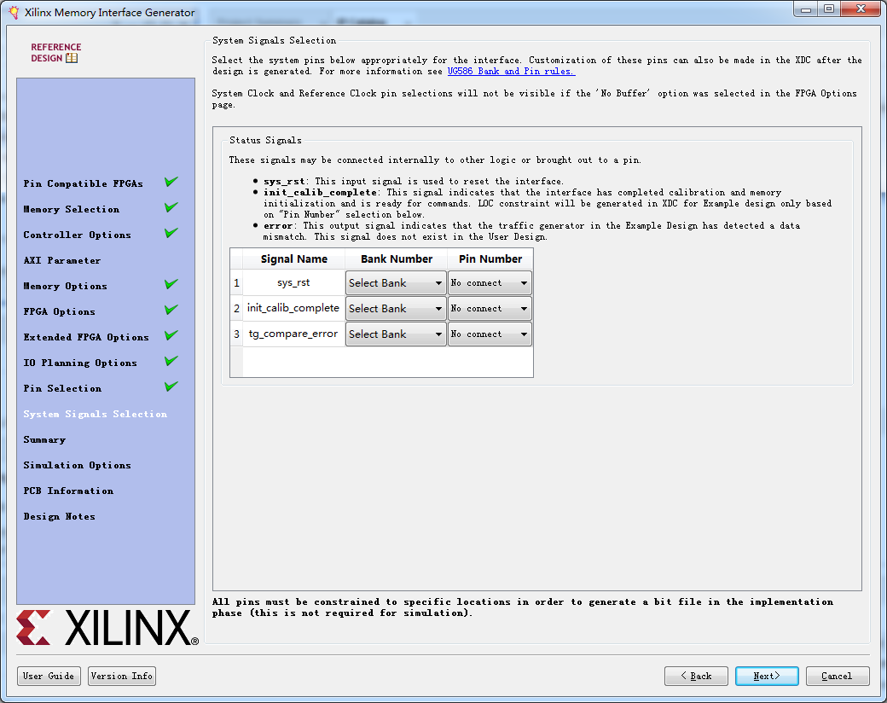Go to Memory Selection step
The height and width of the screenshot is (703, 887).
pos(72,209)
